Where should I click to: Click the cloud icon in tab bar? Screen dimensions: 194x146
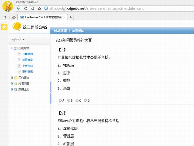coord(14,17)
